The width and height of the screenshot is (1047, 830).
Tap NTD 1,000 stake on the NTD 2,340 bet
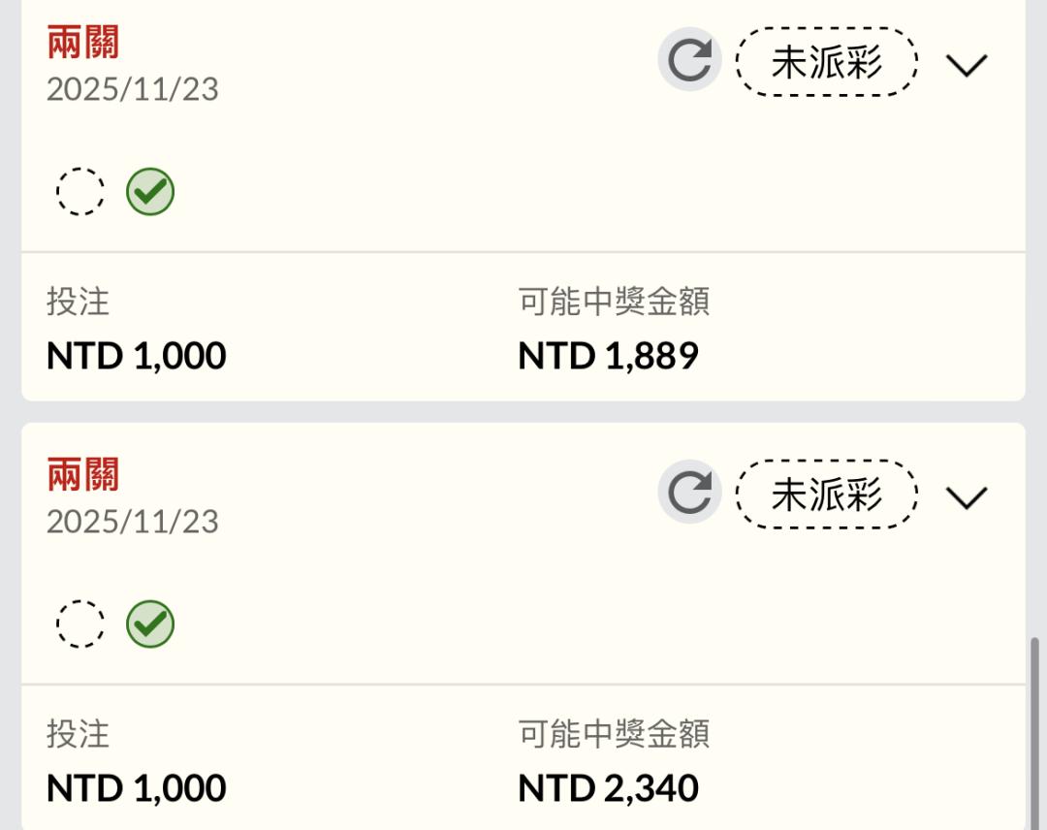[137, 788]
